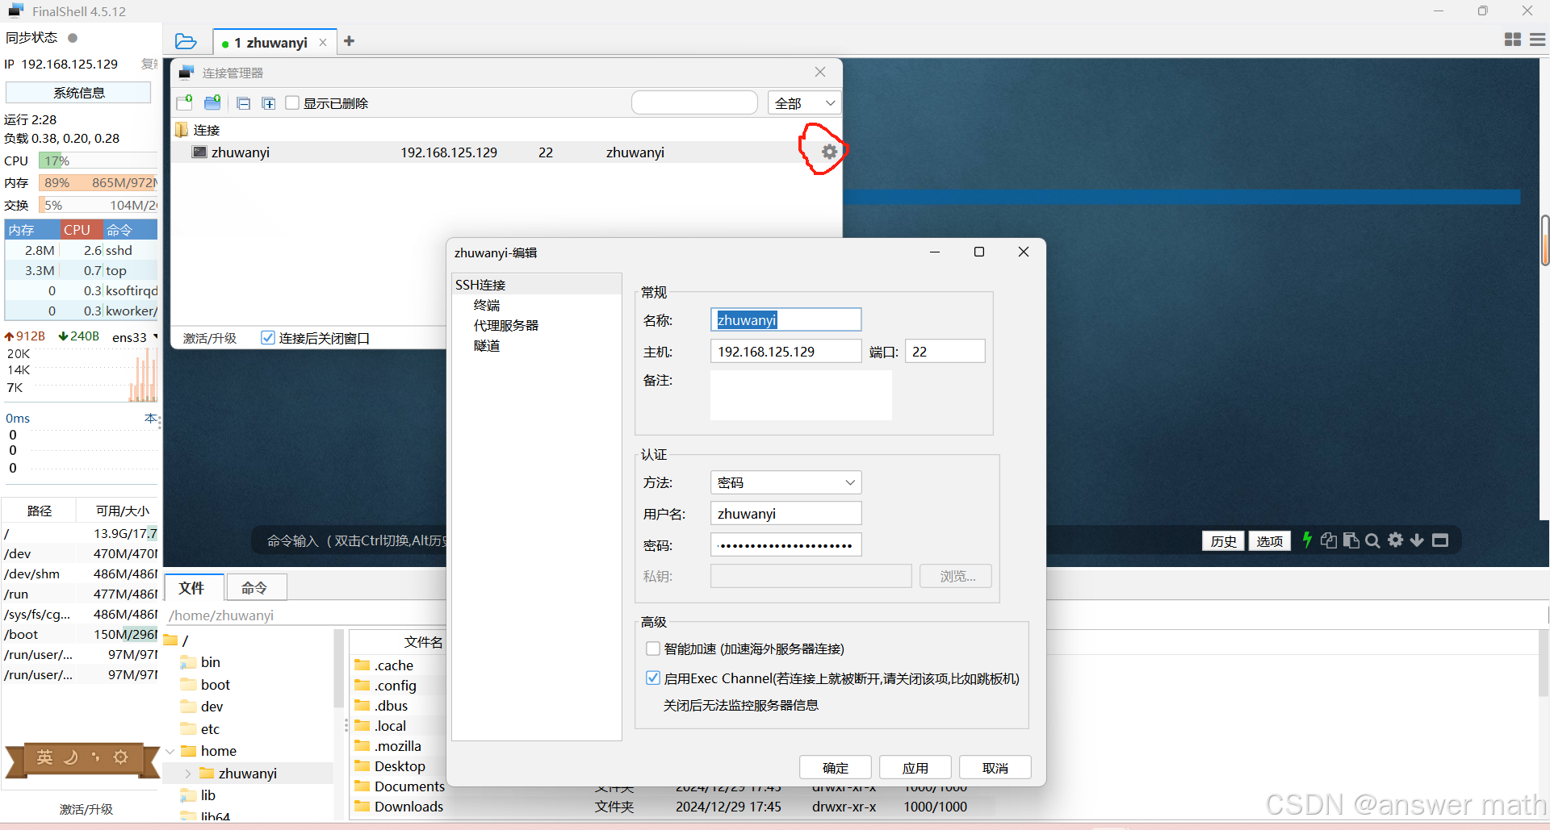Expand all connection groups
The width and height of the screenshot is (1550, 830).
tap(269, 102)
